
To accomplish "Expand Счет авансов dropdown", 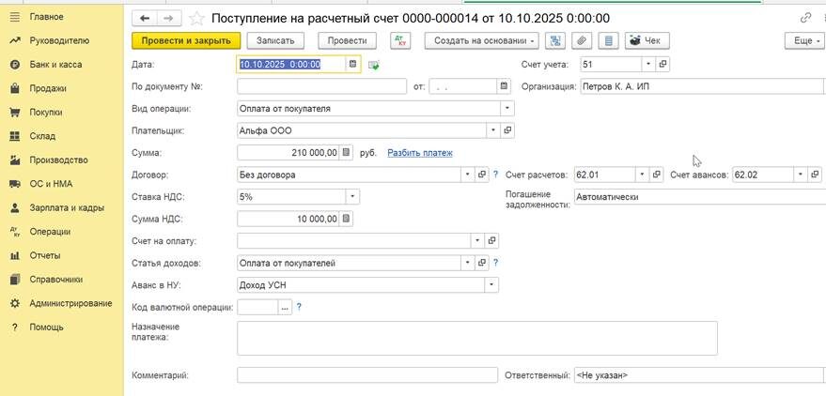I will coord(801,175).
